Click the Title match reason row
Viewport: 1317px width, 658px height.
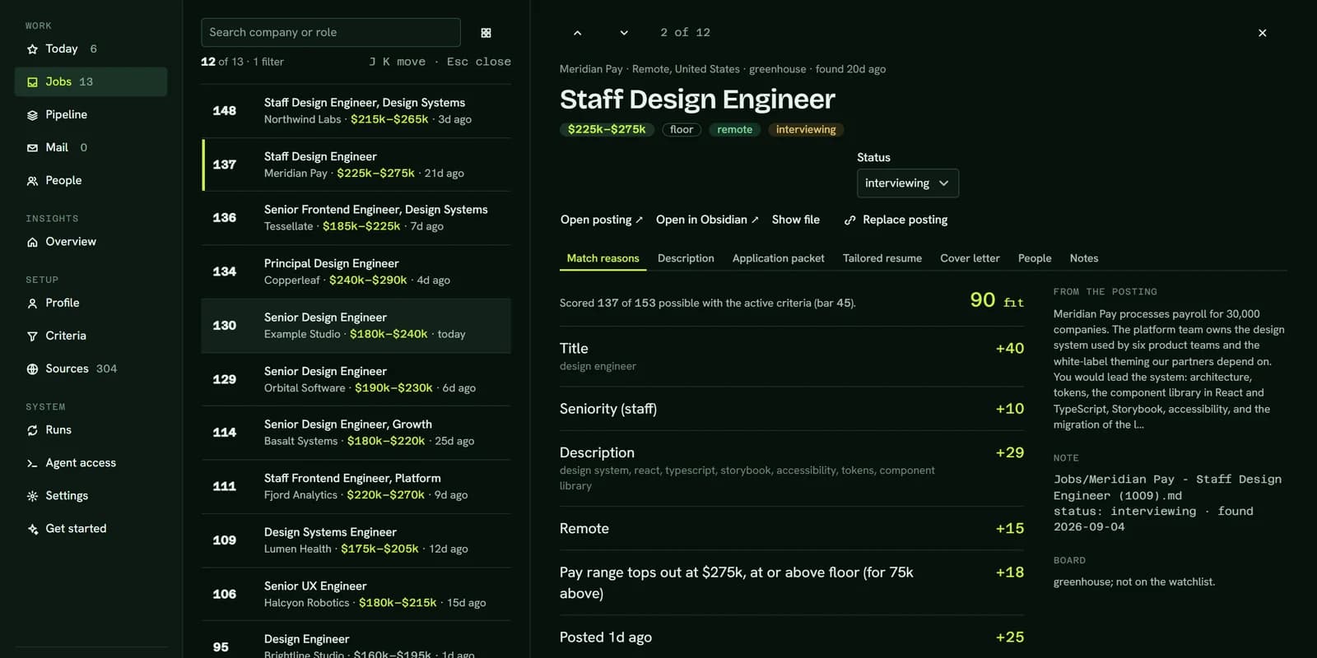coord(792,356)
